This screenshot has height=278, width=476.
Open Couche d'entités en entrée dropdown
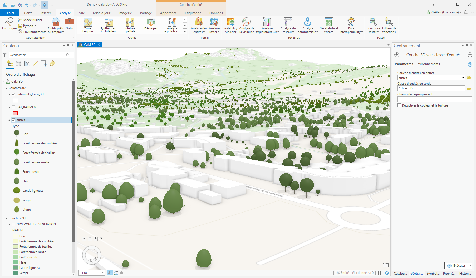[x=463, y=78]
